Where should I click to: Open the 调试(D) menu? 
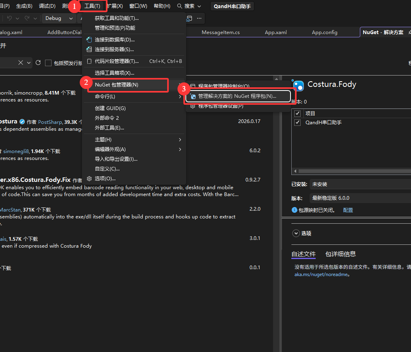tap(47, 6)
